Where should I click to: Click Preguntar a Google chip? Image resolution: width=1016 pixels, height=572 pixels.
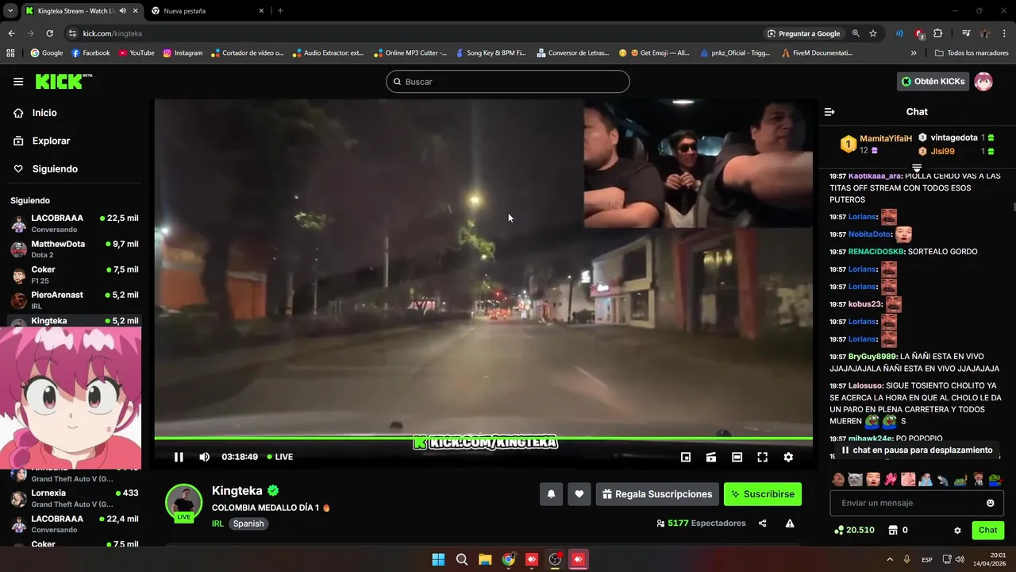803,33
